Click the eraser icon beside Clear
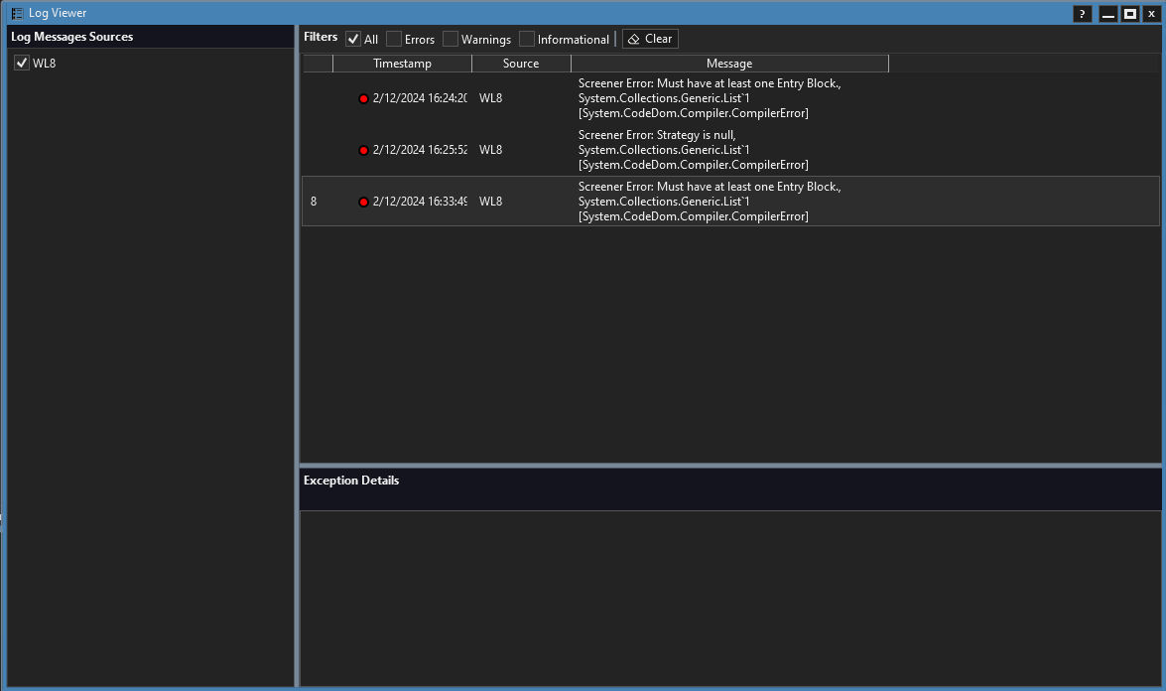1166x691 pixels. (634, 39)
